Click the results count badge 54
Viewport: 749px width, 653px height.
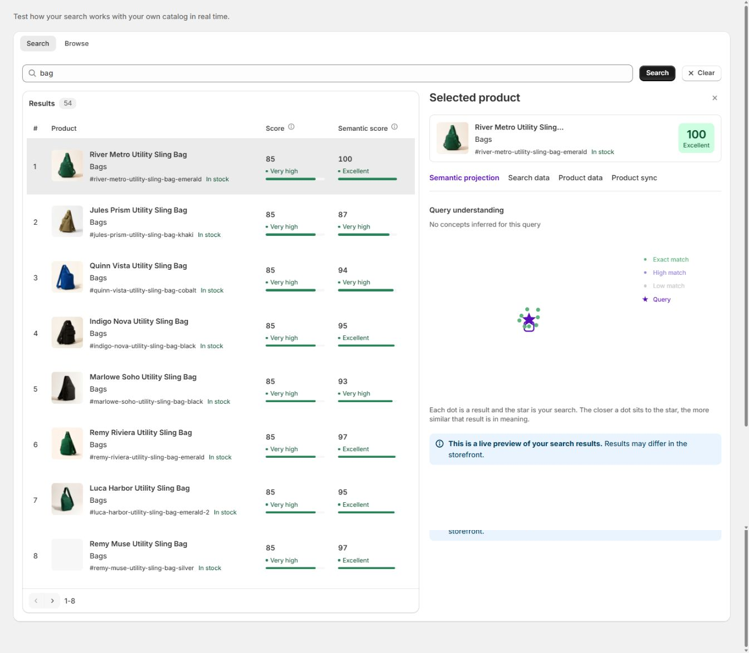[x=67, y=103]
